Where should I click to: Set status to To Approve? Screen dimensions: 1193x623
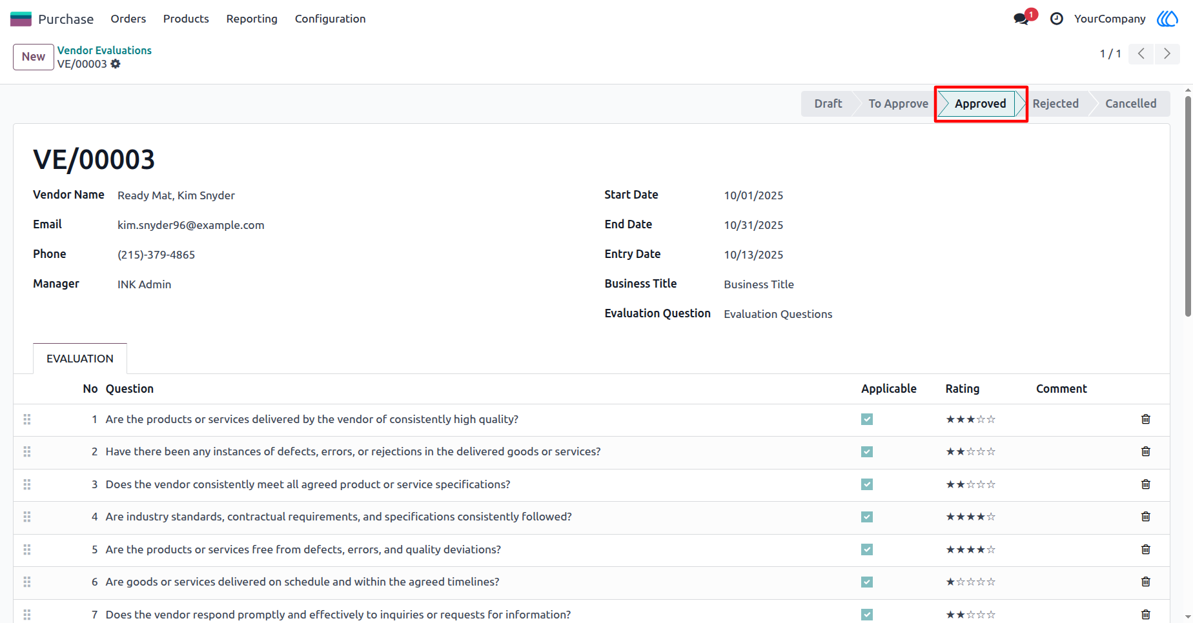pos(898,104)
